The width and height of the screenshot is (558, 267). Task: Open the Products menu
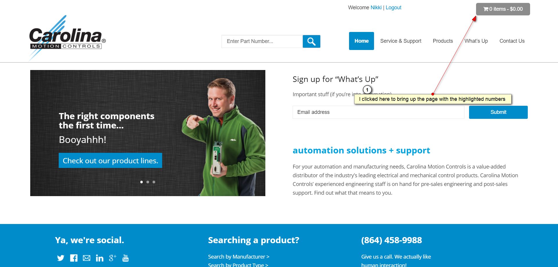[443, 41]
